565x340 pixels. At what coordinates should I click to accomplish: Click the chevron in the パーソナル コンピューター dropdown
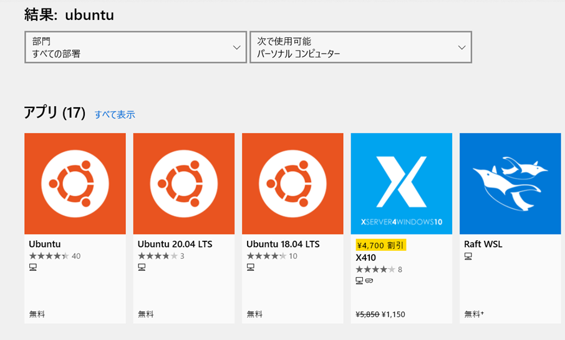tap(461, 47)
